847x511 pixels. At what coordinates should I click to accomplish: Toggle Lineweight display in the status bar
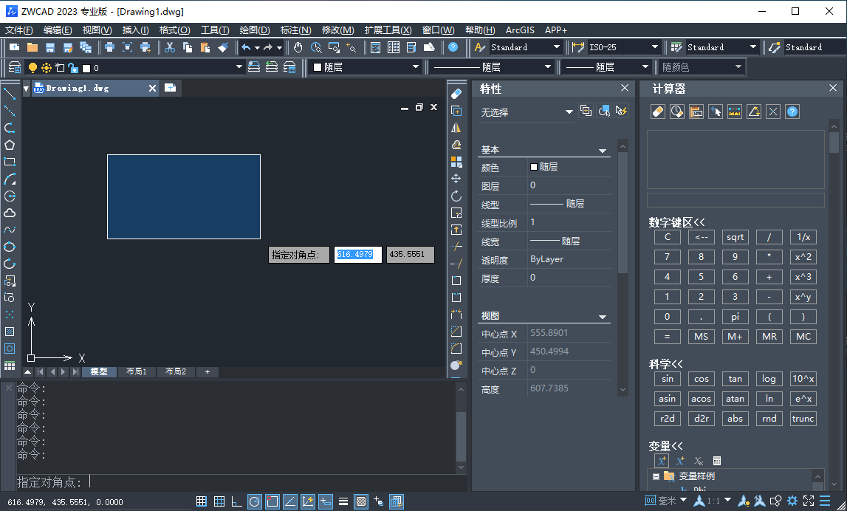tap(343, 501)
